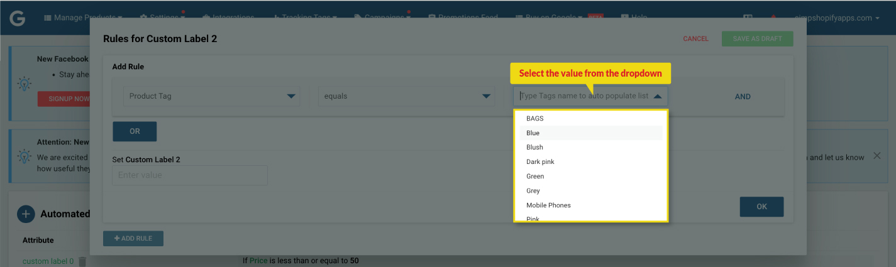The image size is (896, 267).
Task: Open the Manage Products menu
Action: [x=82, y=18]
